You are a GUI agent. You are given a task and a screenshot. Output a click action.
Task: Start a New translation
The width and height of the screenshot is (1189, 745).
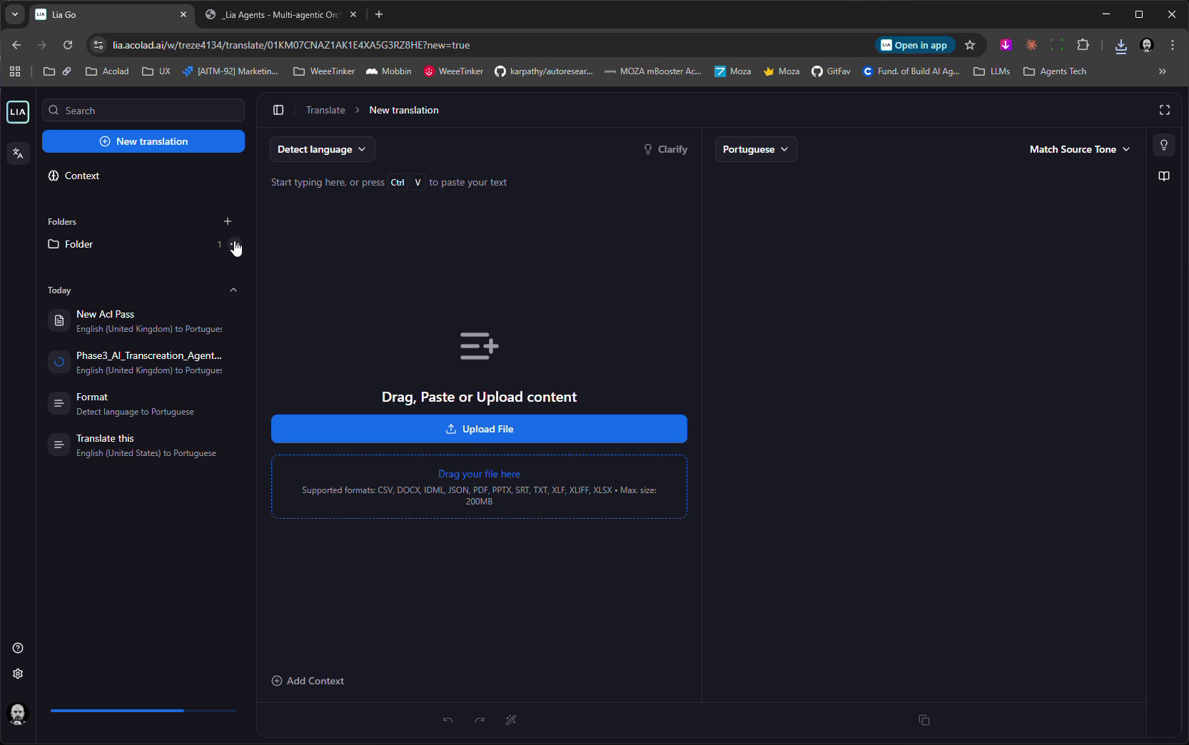(x=143, y=141)
